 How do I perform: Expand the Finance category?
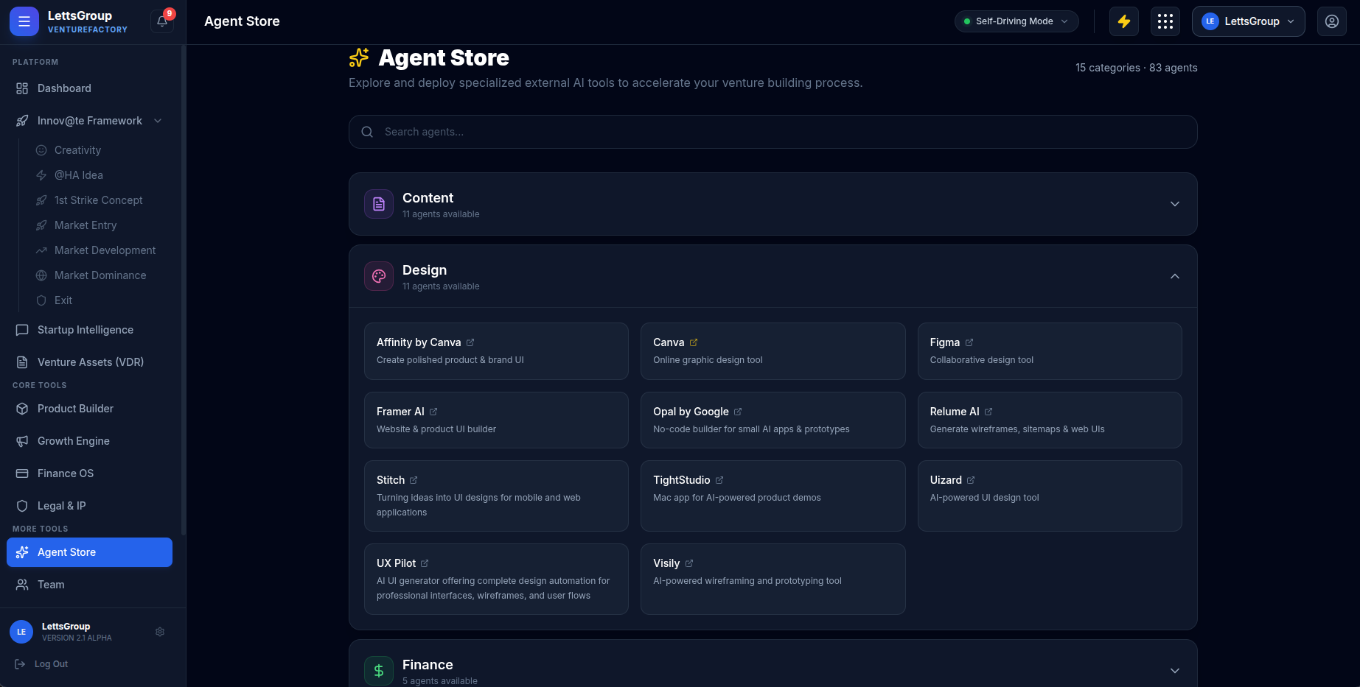pos(1174,671)
